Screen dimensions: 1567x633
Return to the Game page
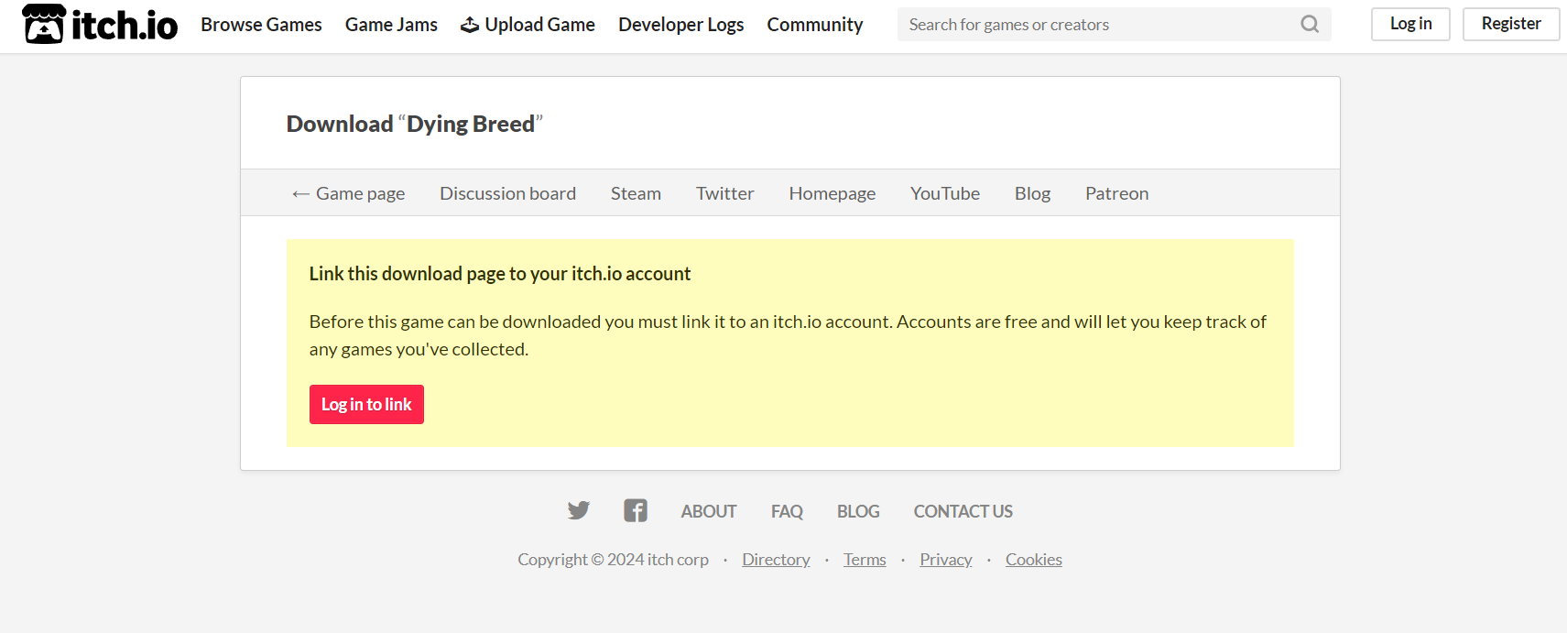349,193
